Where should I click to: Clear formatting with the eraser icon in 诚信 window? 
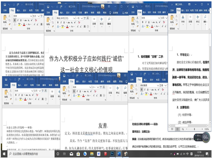click(79, 22)
